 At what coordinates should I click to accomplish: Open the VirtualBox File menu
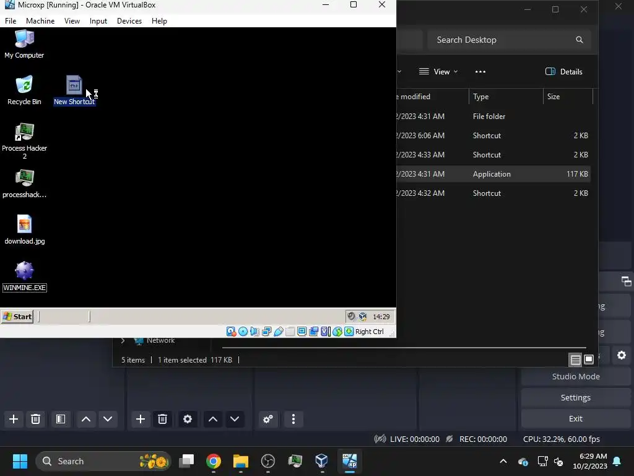tap(11, 21)
